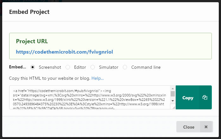
Task: Click the copy clipboard icon
Action: (205, 98)
